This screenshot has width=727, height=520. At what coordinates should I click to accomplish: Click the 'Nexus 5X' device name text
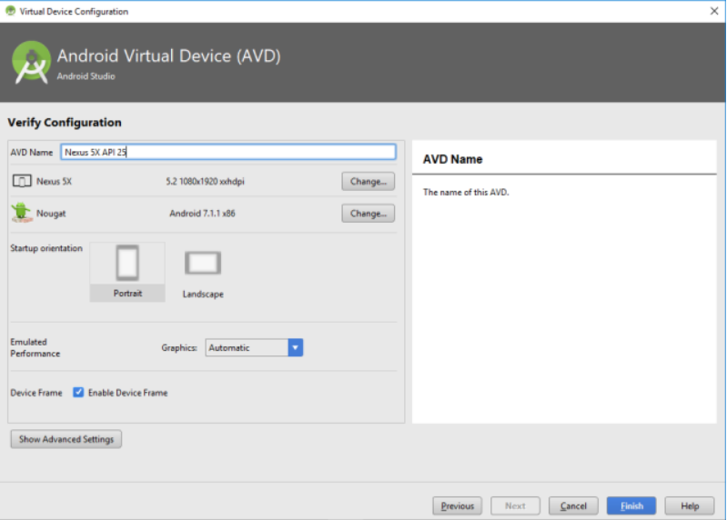tap(55, 182)
